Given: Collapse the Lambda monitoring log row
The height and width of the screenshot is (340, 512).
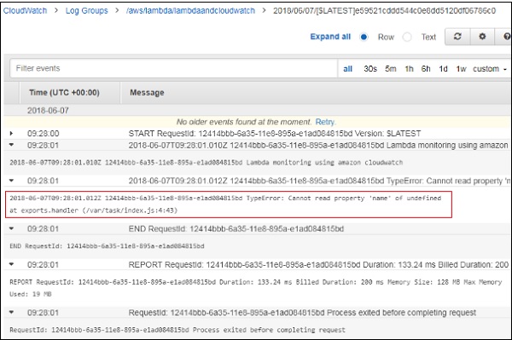Looking at the screenshot, I should pyautogui.click(x=11, y=145).
